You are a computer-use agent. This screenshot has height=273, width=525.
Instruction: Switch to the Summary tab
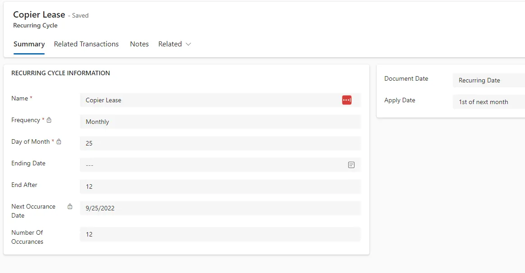pyautogui.click(x=29, y=44)
